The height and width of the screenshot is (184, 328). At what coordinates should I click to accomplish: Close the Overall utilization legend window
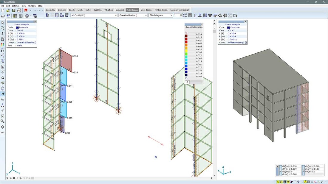coord(202,25)
